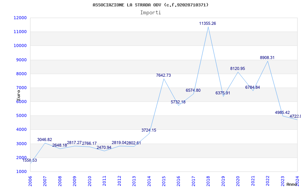Click the 2015 x-axis year label
Viewport: 301px width, 188px height.
coord(164,181)
